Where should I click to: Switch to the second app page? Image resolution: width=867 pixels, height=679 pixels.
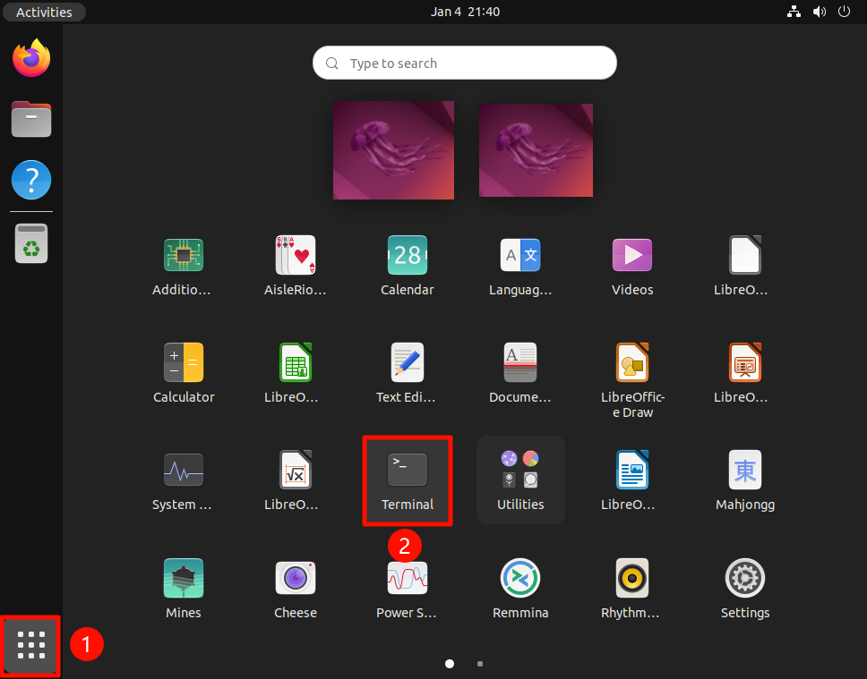pos(480,664)
